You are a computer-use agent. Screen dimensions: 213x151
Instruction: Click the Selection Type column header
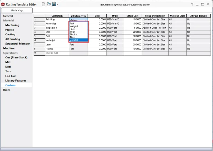[78, 16]
